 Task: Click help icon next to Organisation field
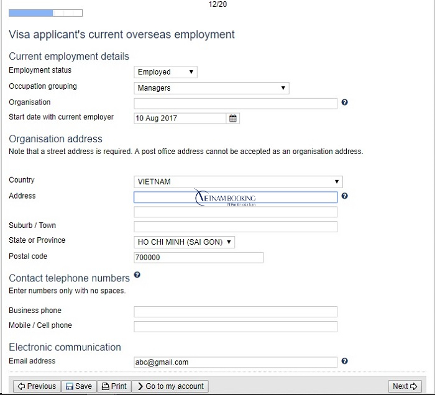(344, 102)
